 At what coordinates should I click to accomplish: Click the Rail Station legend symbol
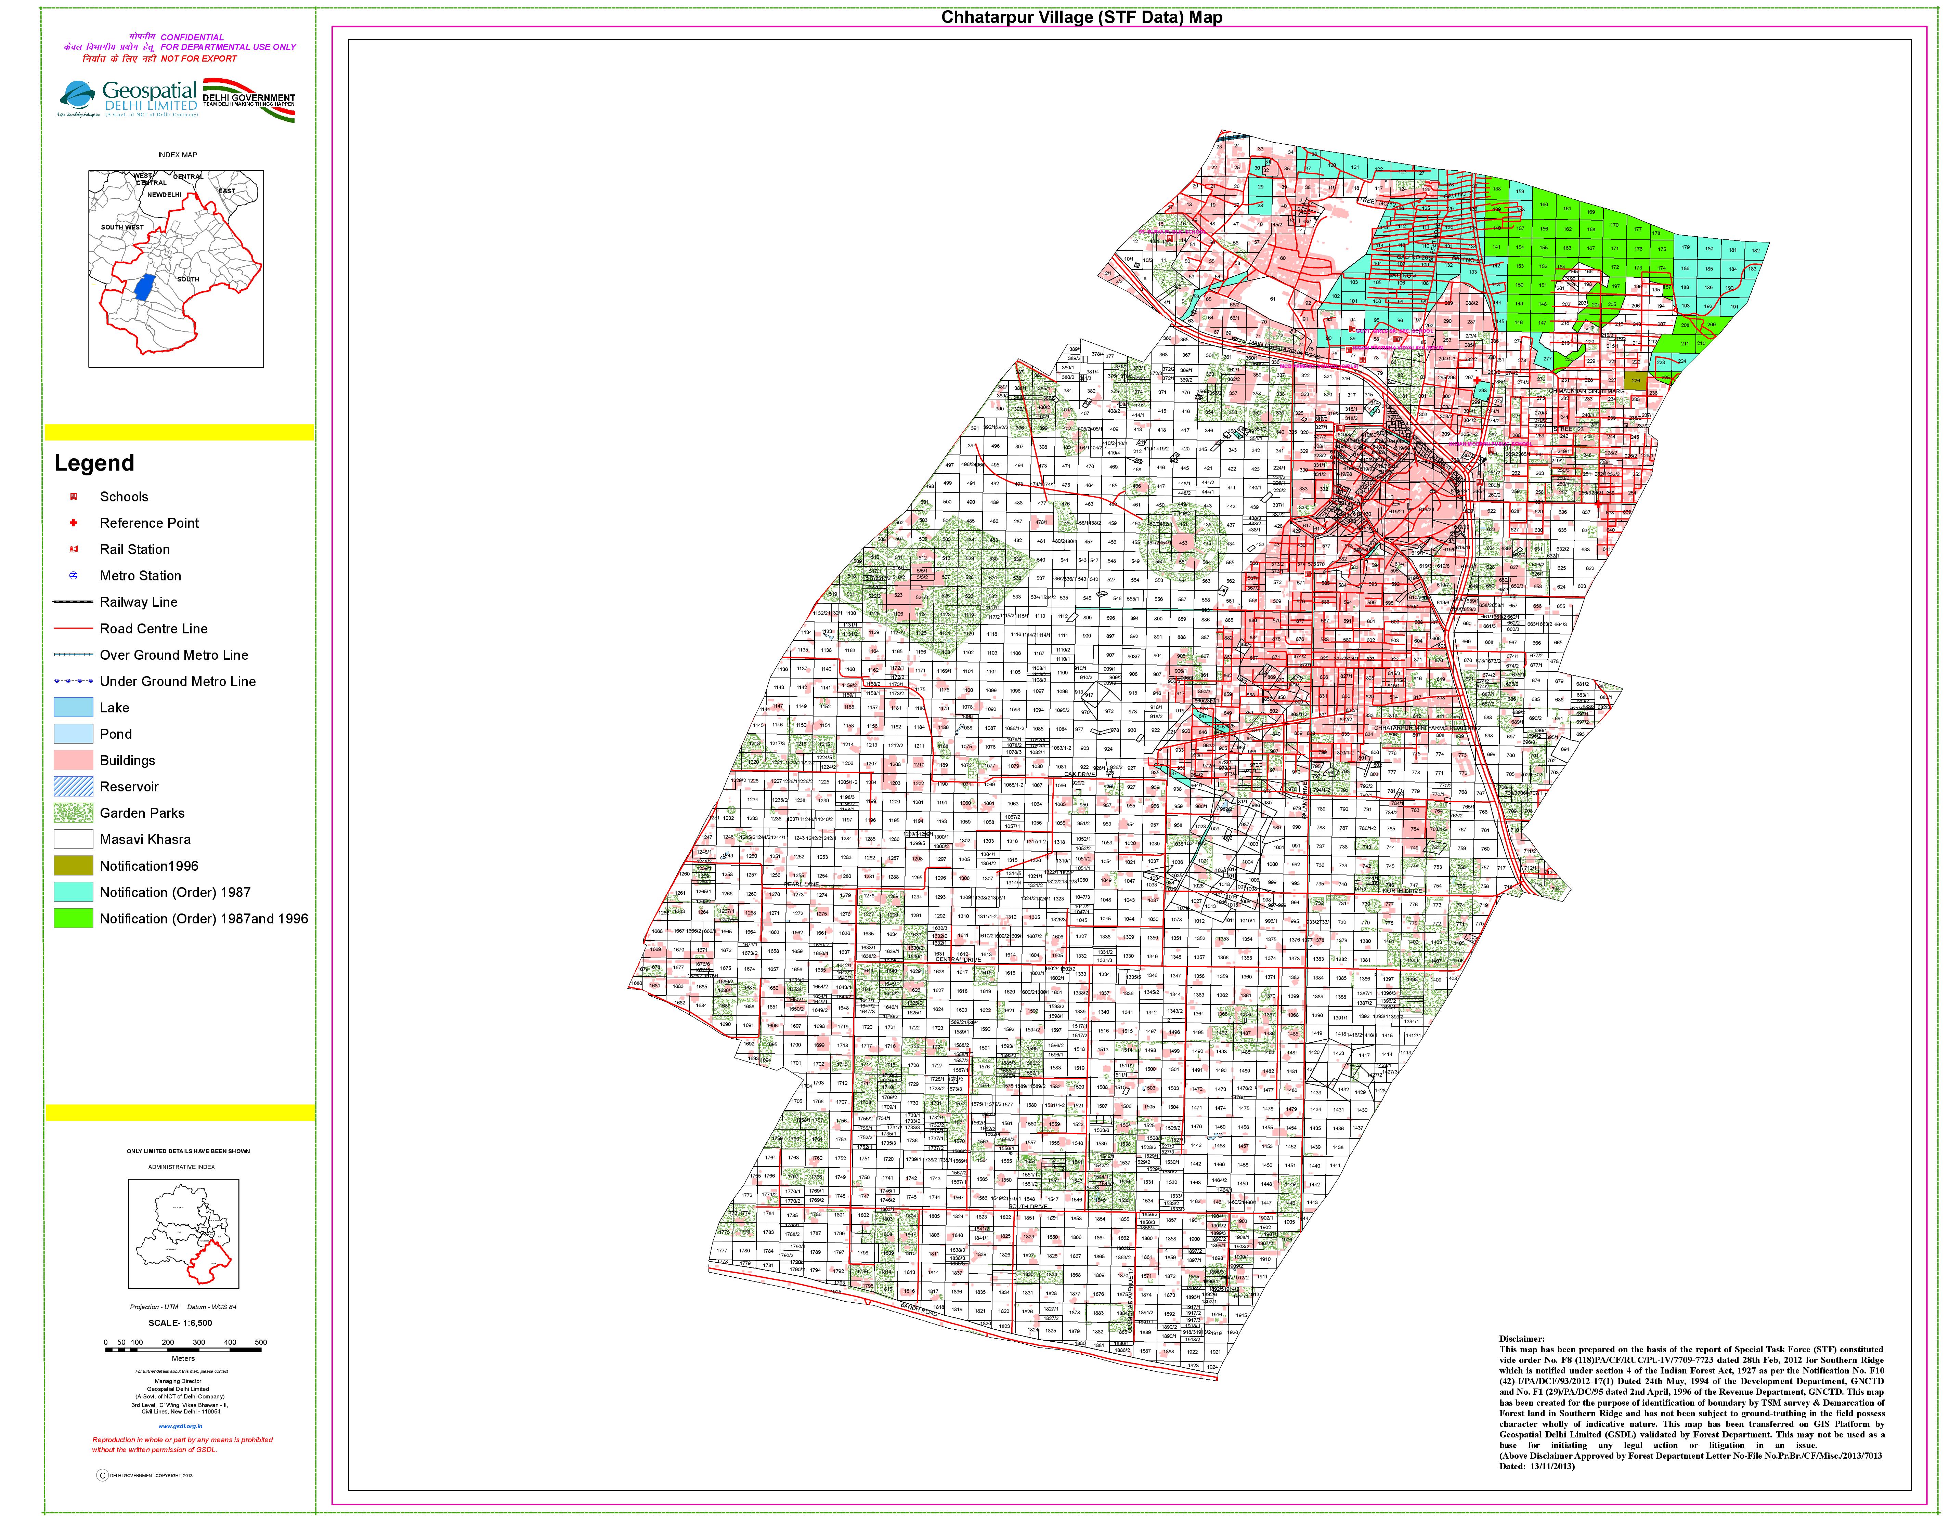click(74, 550)
